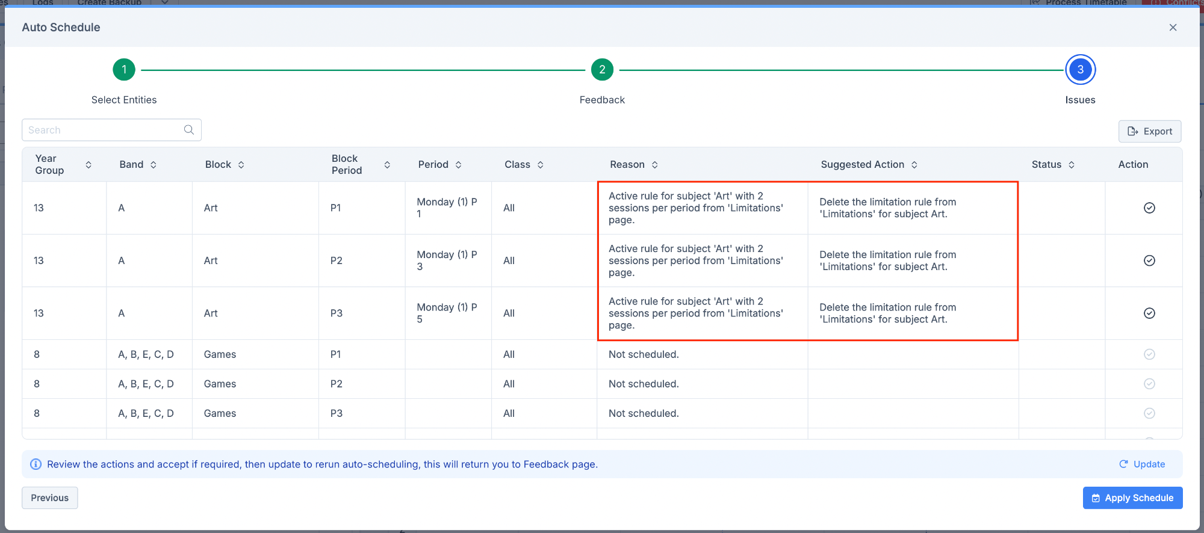1204x533 pixels.
Task: Sort the Period column
Action: (x=459, y=165)
